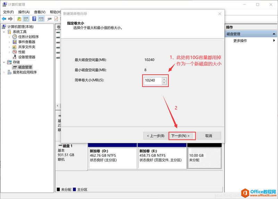Collapse the 系统工具 tree node
The image size is (278, 199).
(x=4, y=32)
